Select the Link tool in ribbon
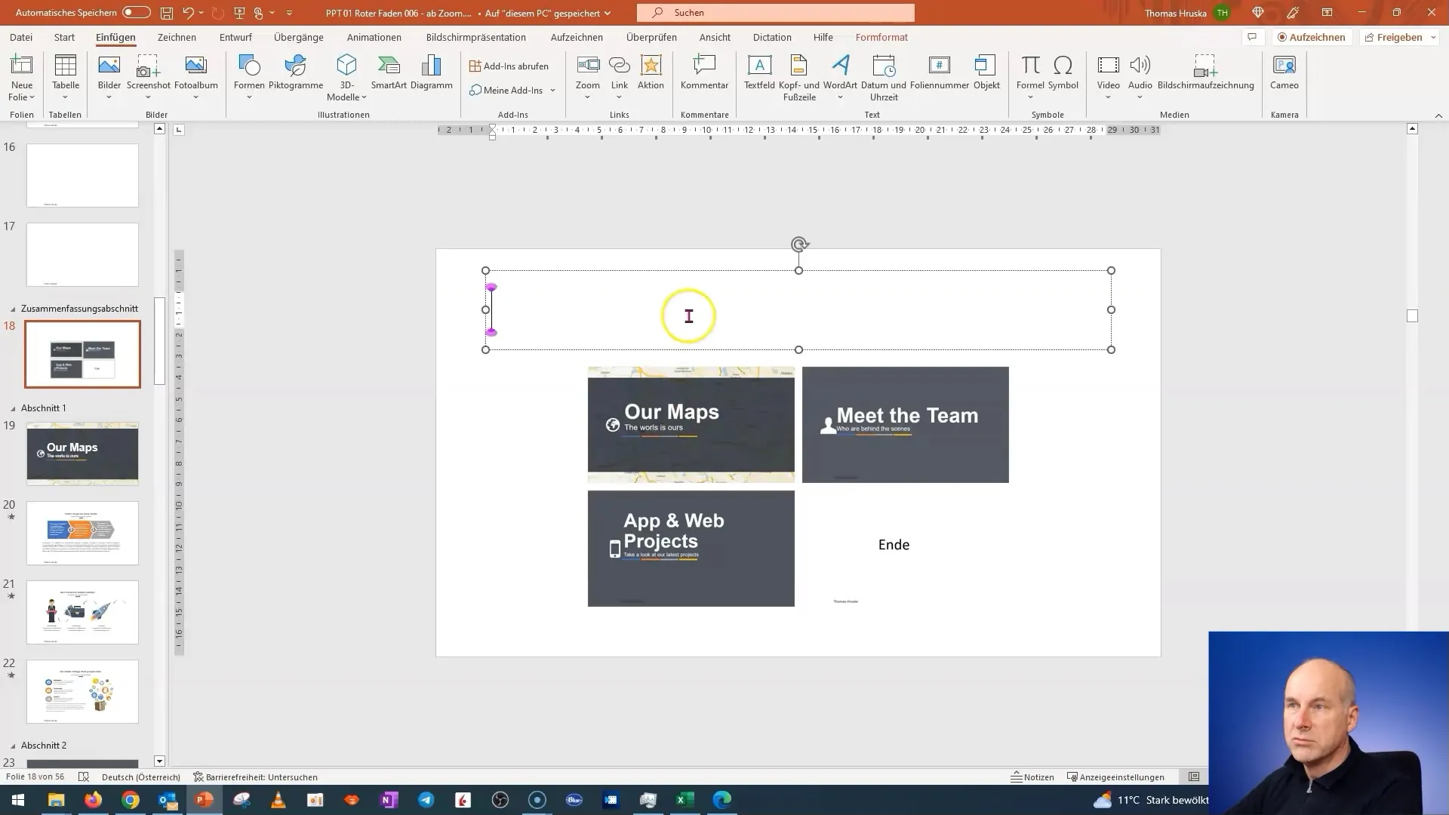The width and height of the screenshot is (1449, 815). tap(619, 75)
